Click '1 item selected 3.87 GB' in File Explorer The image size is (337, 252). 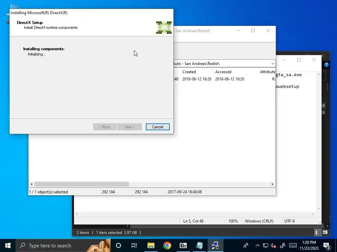116,233
